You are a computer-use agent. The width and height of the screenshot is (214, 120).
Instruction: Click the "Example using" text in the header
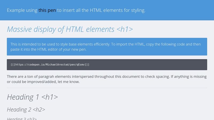tap(22, 10)
